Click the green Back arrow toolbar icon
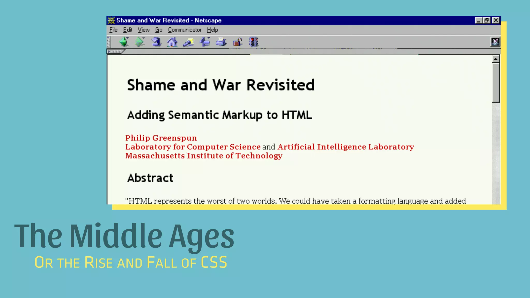This screenshot has width=530, height=298. pos(124,42)
